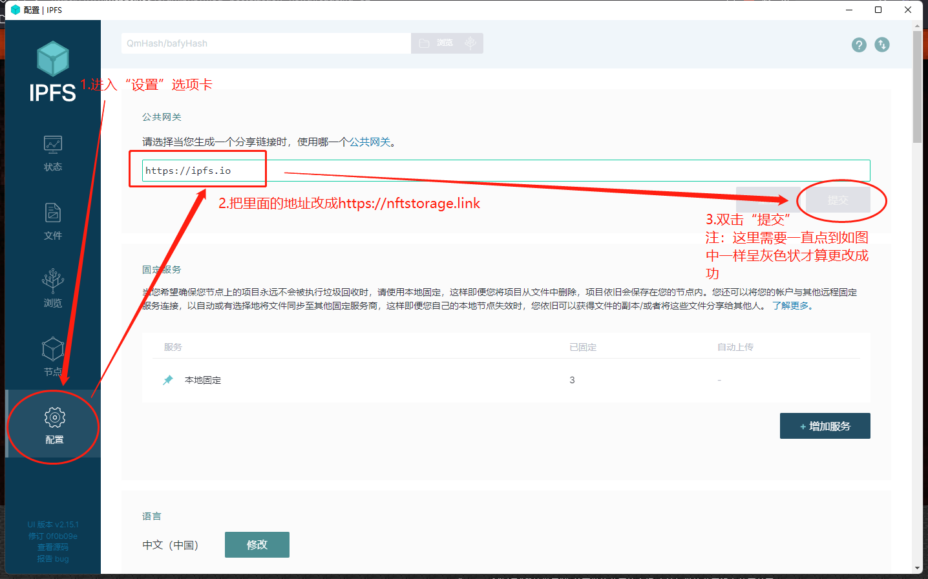This screenshot has height=579, width=928.
Task: Minimize the IPFS window
Action: [x=849, y=10]
